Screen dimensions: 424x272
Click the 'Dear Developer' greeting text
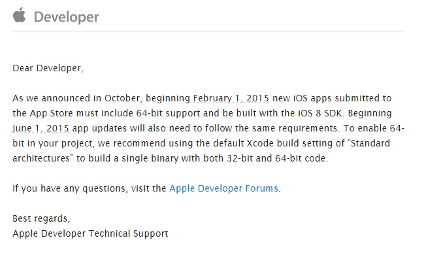point(48,68)
